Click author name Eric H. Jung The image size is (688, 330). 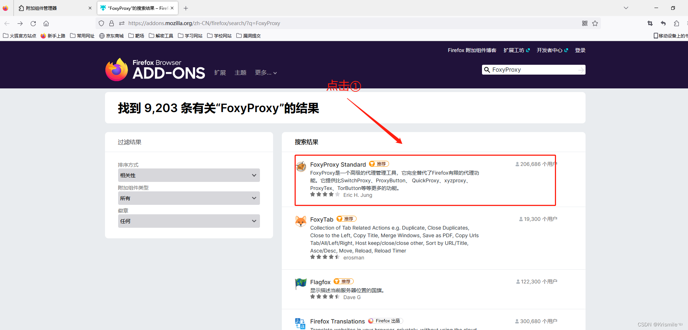pos(358,195)
